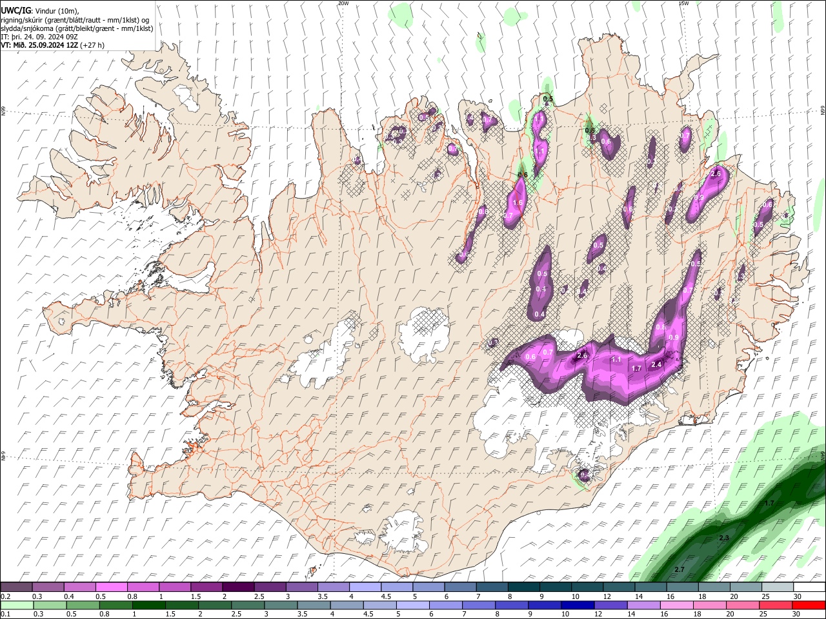
Task: Click the title text 'UWC/IG: Vindur (10m)'
Action: (x=39, y=10)
